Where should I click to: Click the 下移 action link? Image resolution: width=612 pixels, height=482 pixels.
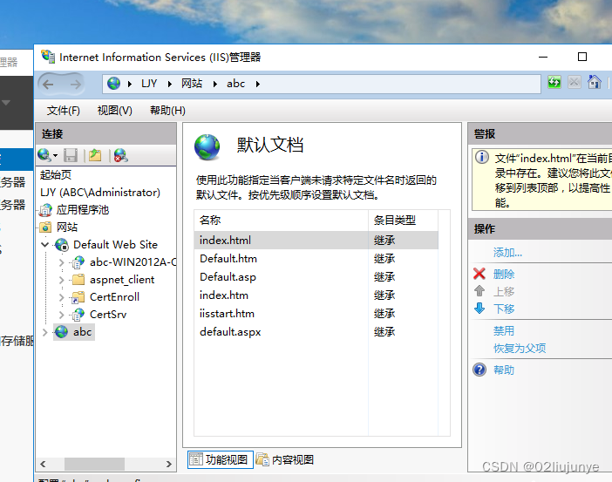[504, 309]
